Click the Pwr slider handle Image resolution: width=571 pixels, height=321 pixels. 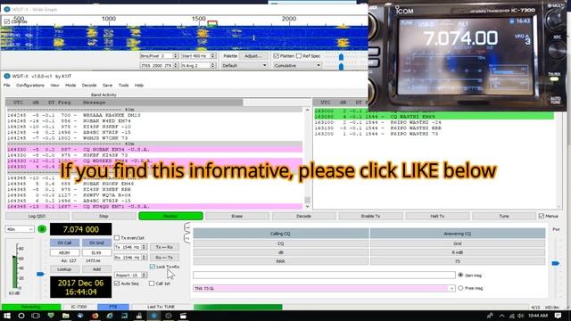point(555,263)
